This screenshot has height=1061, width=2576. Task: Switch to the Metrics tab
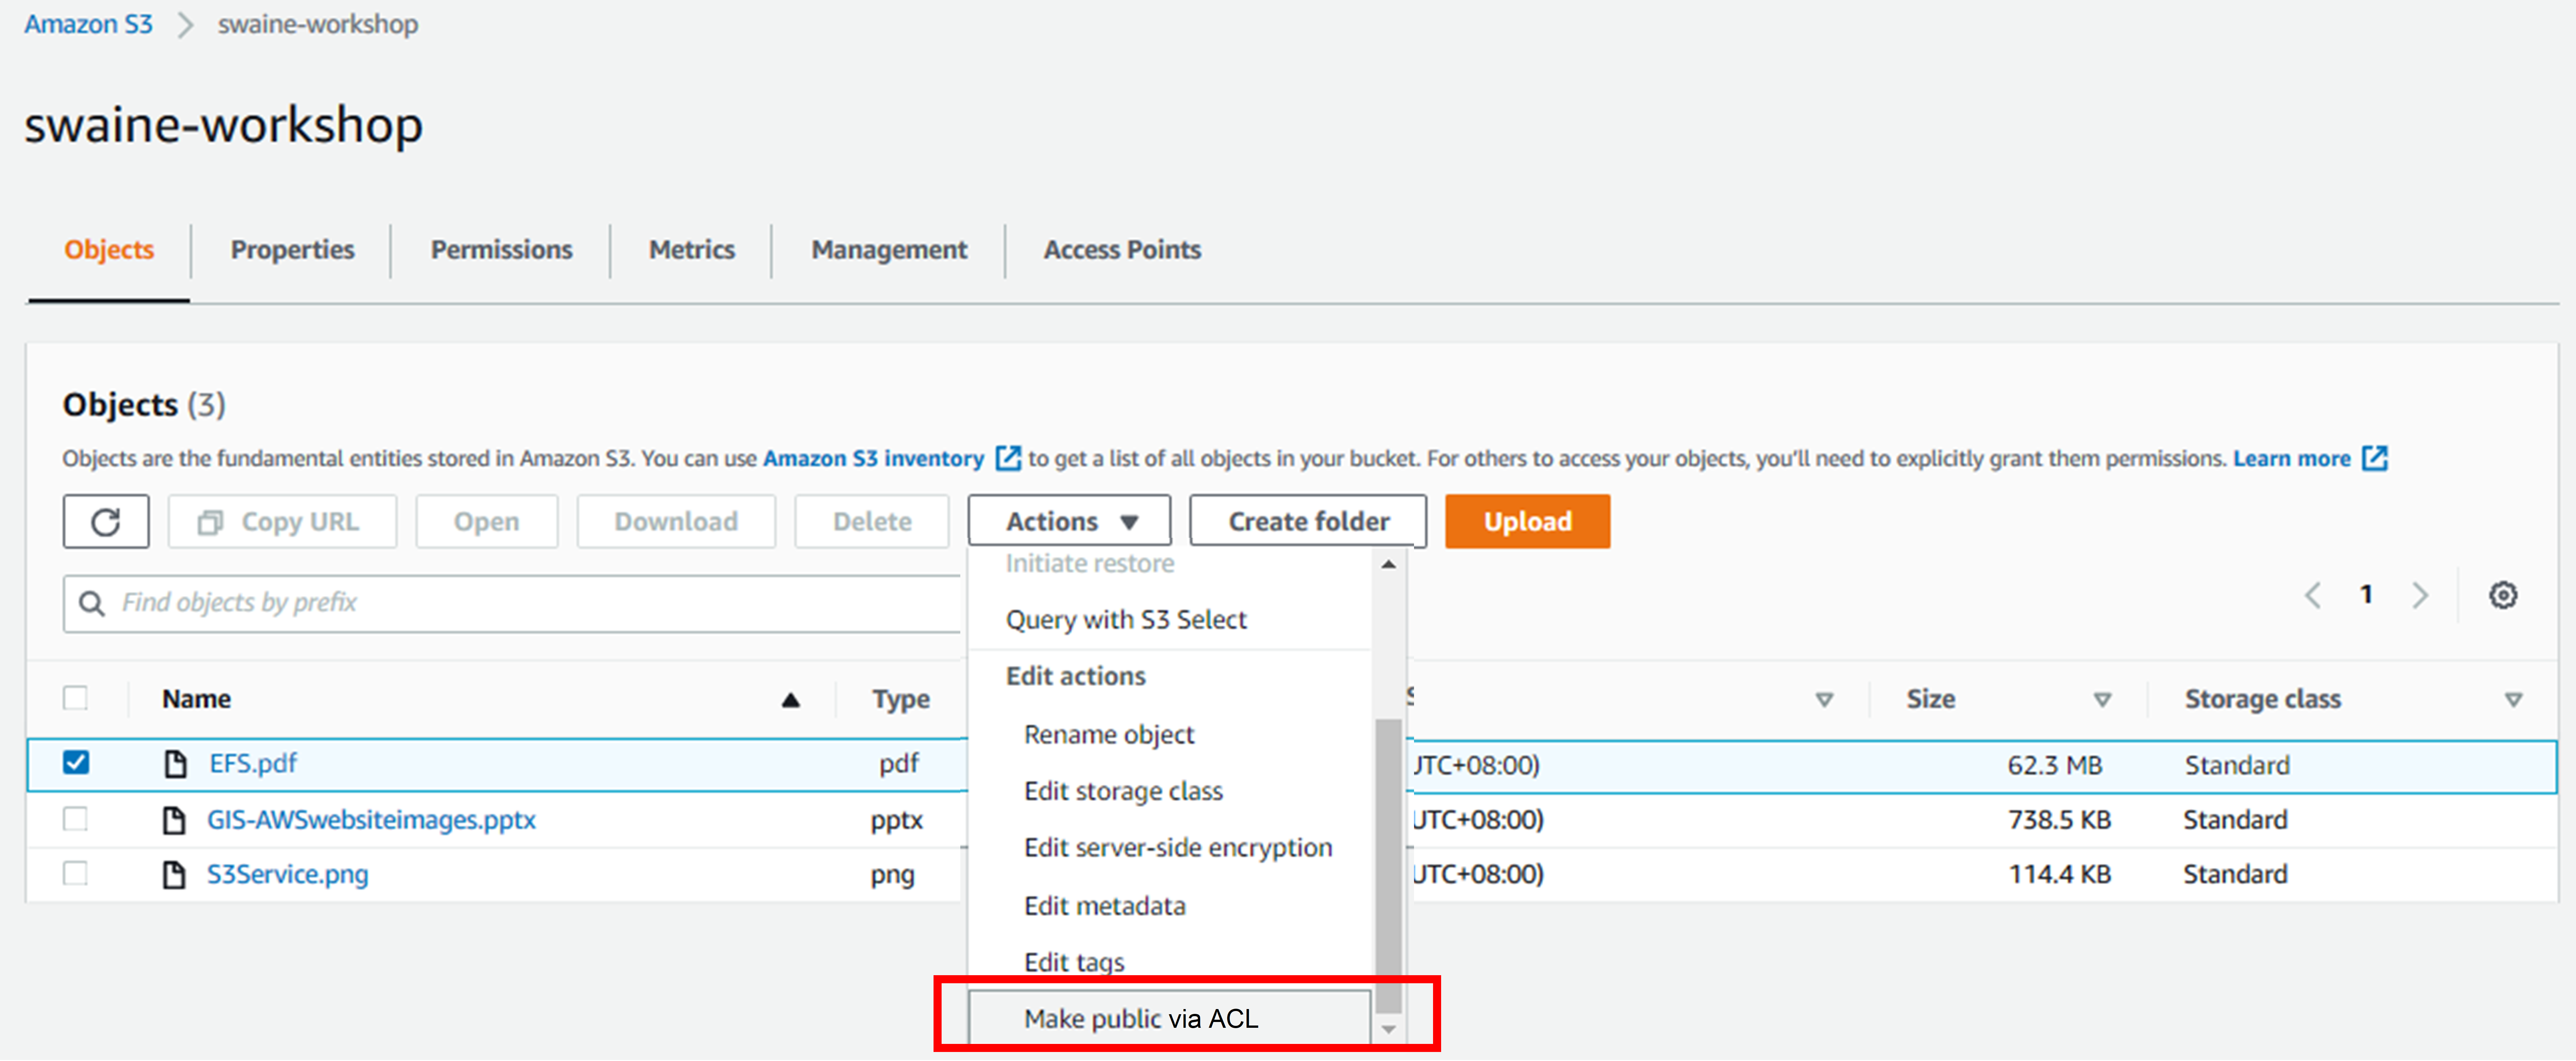(x=692, y=250)
